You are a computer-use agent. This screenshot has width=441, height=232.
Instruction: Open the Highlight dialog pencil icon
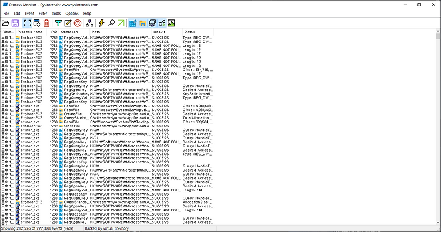pos(68,23)
